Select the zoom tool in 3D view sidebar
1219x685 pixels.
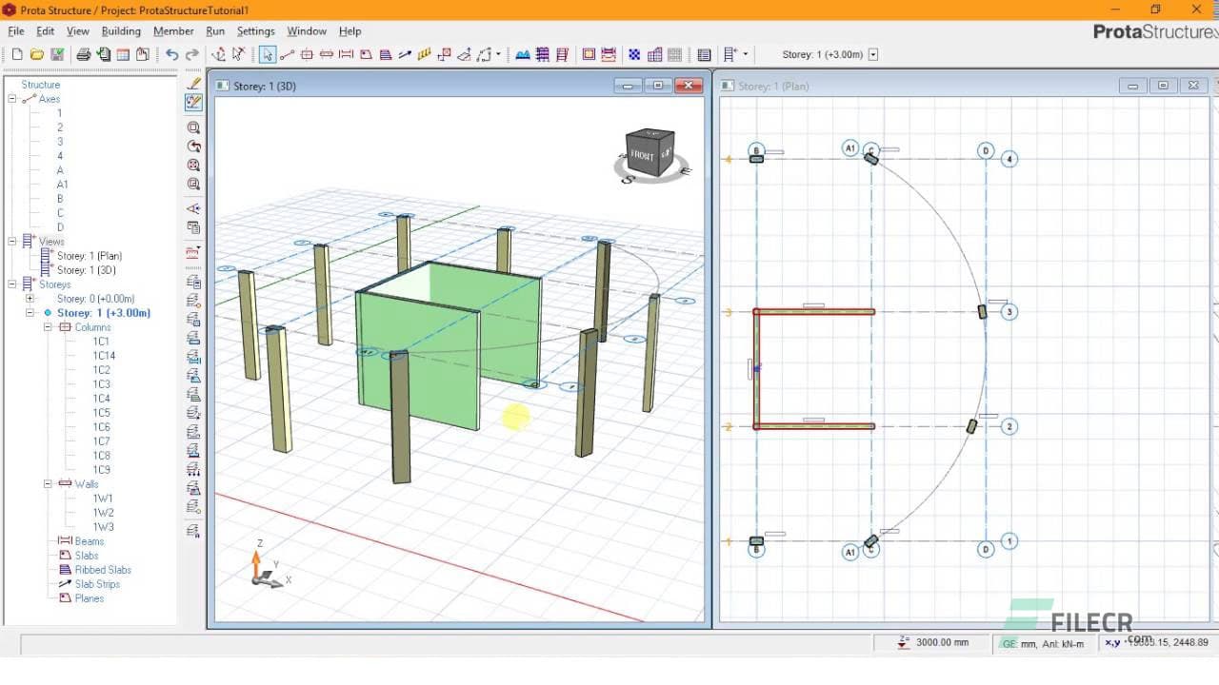pyautogui.click(x=193, y=127)
